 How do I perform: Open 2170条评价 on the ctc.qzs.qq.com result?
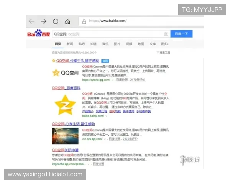pyautogui.click(x=130, y=139)
